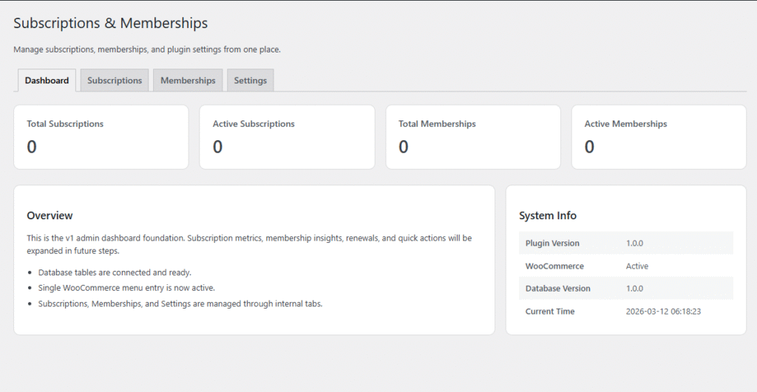The width and height of the screenshot is (757, 392).
Task: Open the Subscriptions tab
Action: click(x=115, y=80)
